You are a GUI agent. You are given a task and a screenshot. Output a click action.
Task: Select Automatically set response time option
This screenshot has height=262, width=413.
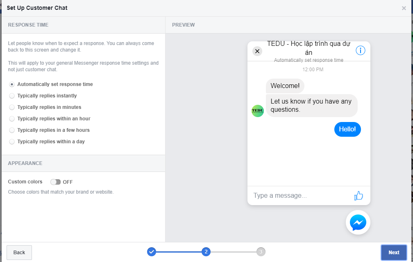12,84
